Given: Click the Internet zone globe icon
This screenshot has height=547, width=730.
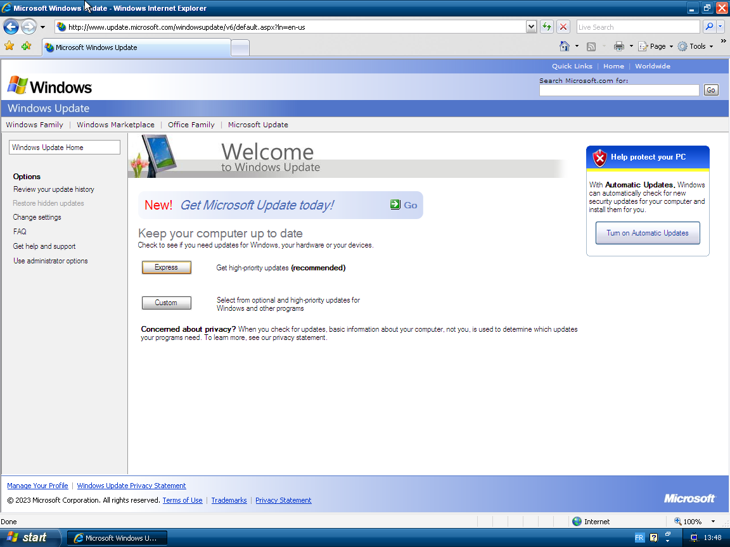Looking at the screenshot, I should pos(577,522).
